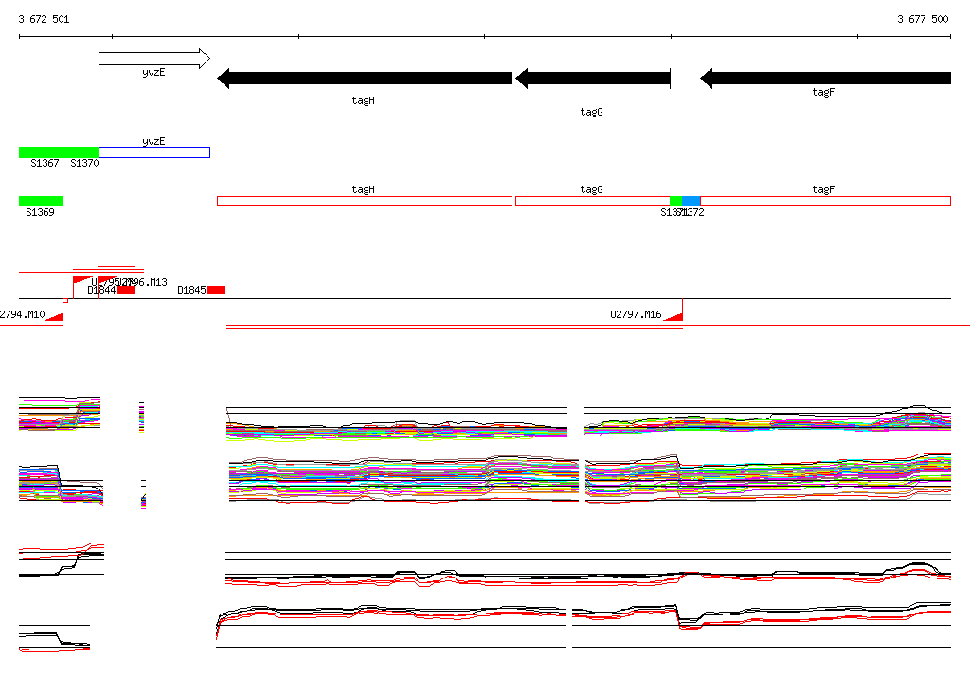Click tagG label above red-outlined box
This screenshot has width=970, height=676.
[591, 189]
